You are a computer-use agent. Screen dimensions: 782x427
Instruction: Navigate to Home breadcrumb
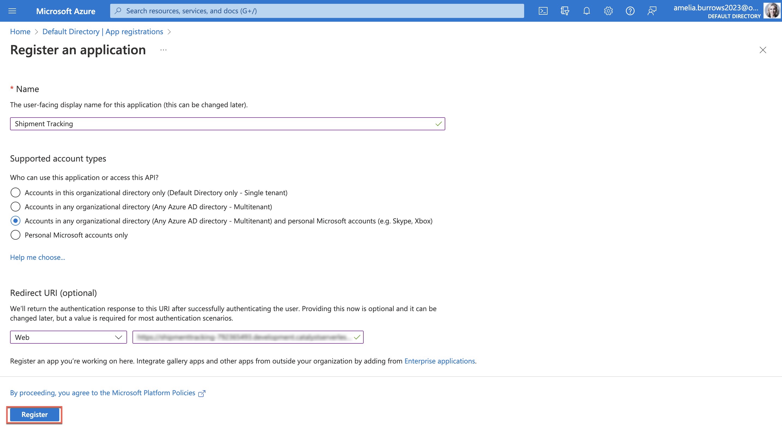pos(20,31)
